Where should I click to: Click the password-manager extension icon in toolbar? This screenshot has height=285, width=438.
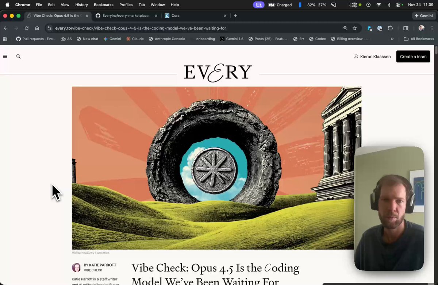point(380,28)
